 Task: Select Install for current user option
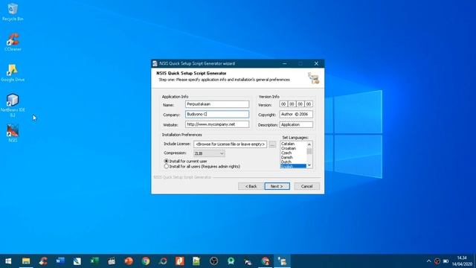point(185,161)
